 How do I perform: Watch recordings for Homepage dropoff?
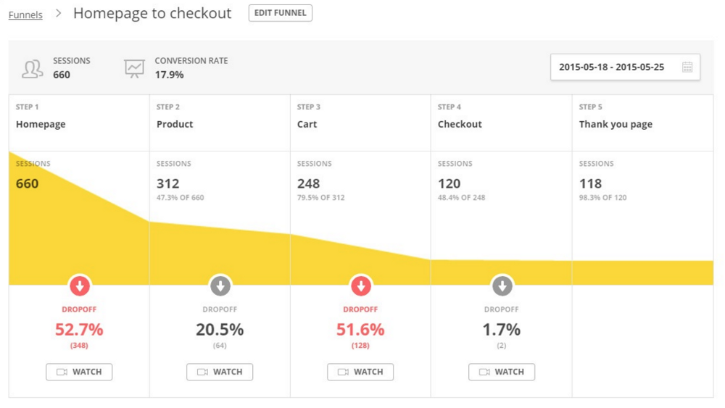pos(79,372)
